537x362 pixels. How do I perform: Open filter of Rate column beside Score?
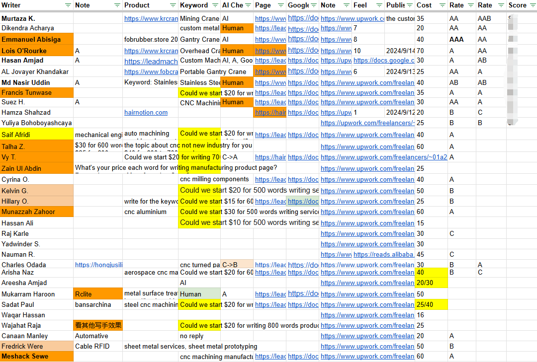point(501,5)
